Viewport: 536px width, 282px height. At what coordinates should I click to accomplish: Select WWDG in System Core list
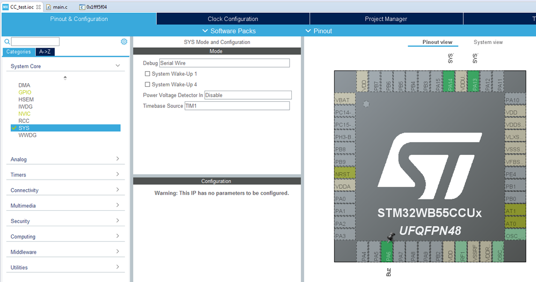click(27, 135)
